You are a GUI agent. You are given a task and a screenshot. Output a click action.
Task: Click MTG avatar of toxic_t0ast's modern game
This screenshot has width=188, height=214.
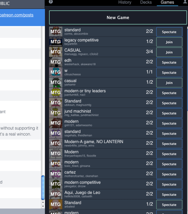click(56, 164)
